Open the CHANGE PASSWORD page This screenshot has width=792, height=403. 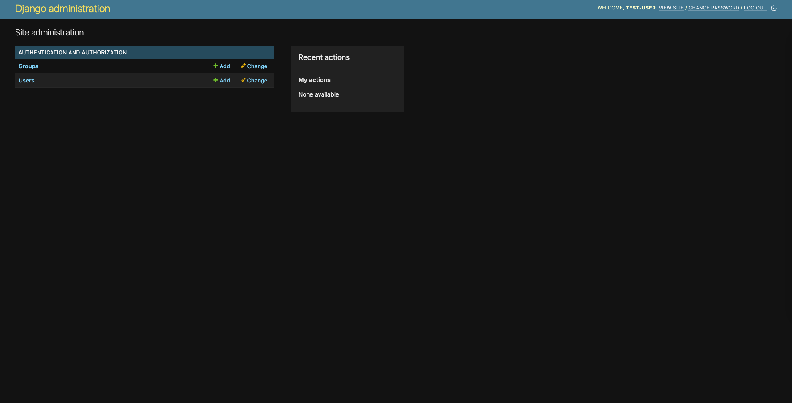click(713, 8)
